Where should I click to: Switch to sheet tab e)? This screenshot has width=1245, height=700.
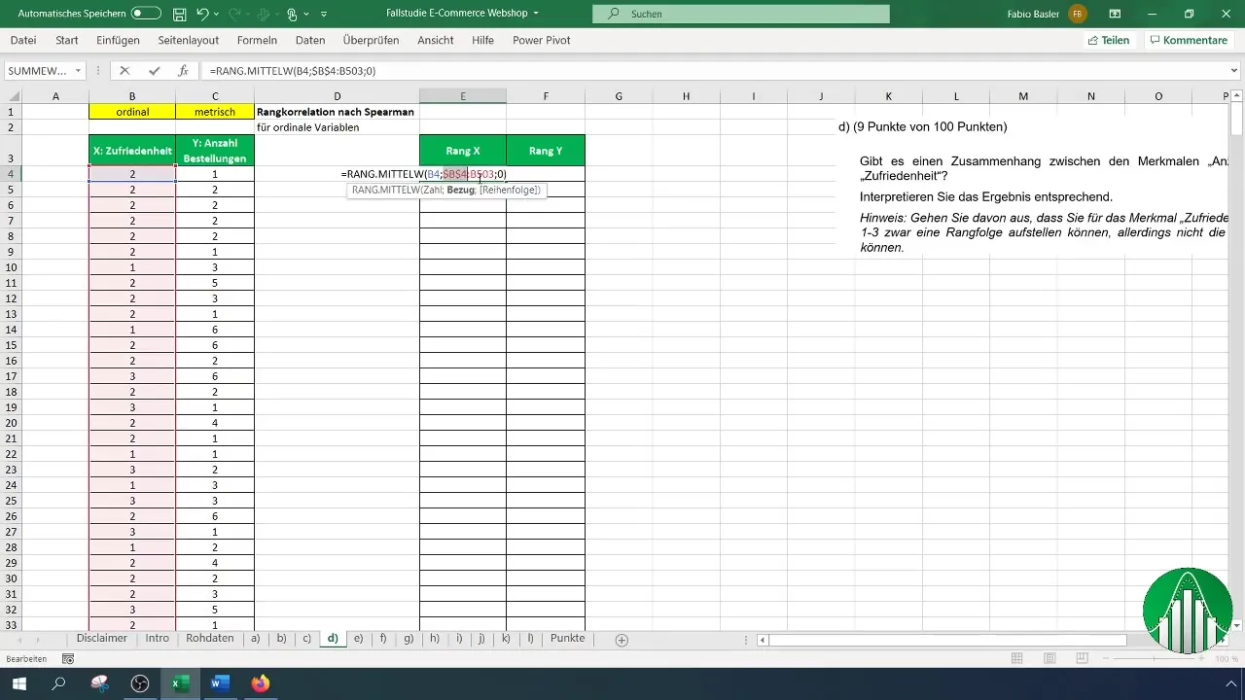(358, 639)
